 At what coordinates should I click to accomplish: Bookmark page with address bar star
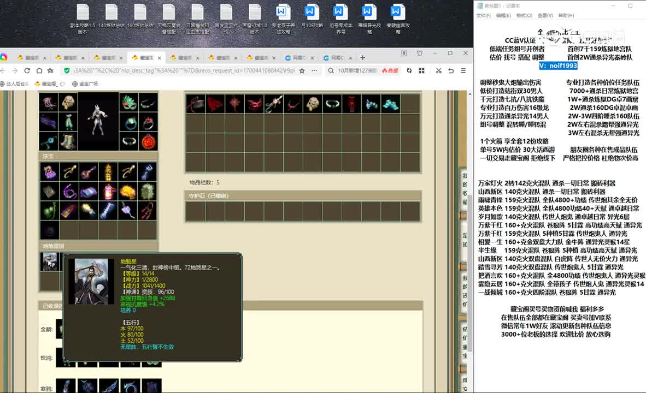coord(302,71)
